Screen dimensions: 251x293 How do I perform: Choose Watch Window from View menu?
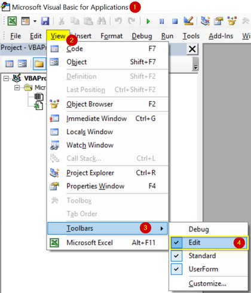point(108,145)
